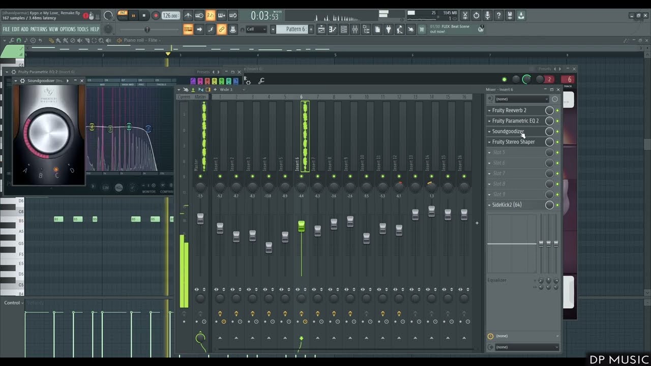651x366 pixels.
Task: Expand the Soundgoodizer slot menu arrow
Action: (x=489, y=132)
